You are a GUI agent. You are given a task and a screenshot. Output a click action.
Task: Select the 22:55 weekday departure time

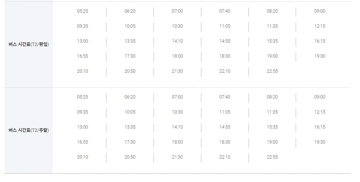click(x=272, y=71)
